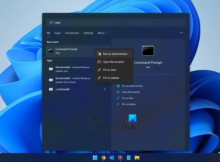Click Pin to taskbar pin icon in preview pane

pos(118,104)
